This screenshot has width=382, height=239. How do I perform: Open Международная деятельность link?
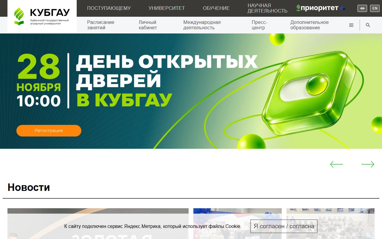(202, 25)
